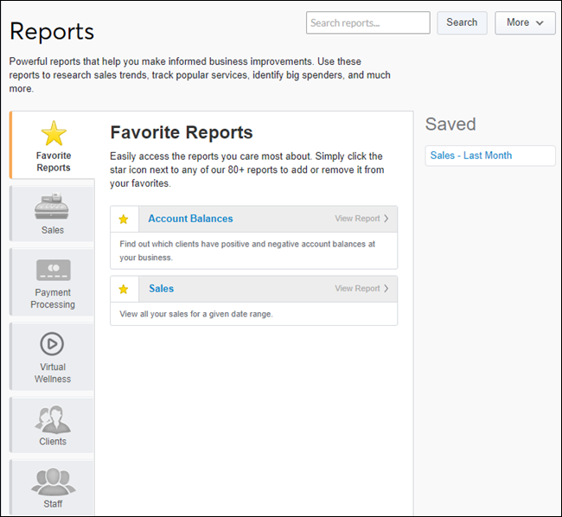Image resolution: width=562 pixels, height=517 pixels.
Task: Open the Clients people icon
Action: [x=53, y=419]
